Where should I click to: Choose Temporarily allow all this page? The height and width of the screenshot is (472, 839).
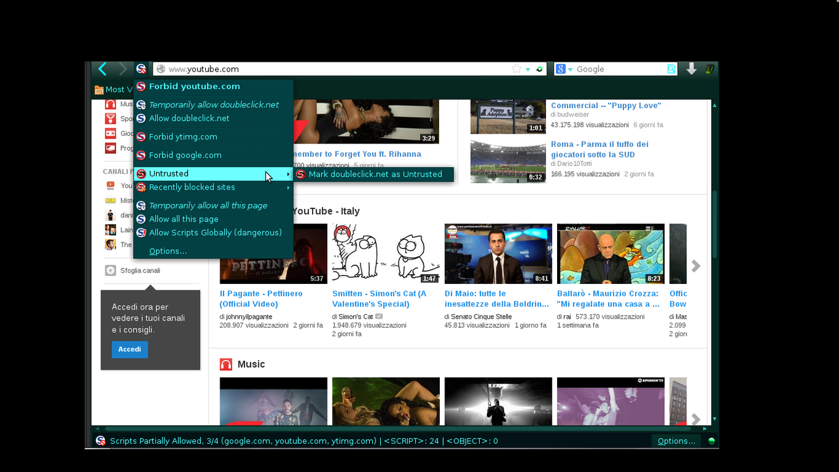213,206
